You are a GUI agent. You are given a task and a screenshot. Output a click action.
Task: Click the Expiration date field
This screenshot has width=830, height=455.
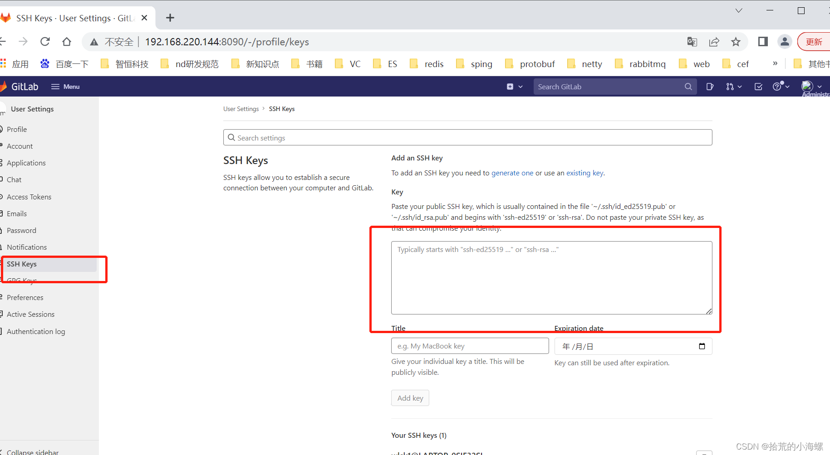(x=633, y=346)
